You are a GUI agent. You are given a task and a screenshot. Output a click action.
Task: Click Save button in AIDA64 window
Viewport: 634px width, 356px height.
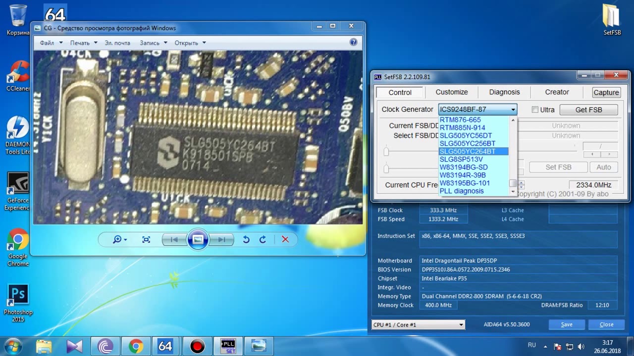567,325
